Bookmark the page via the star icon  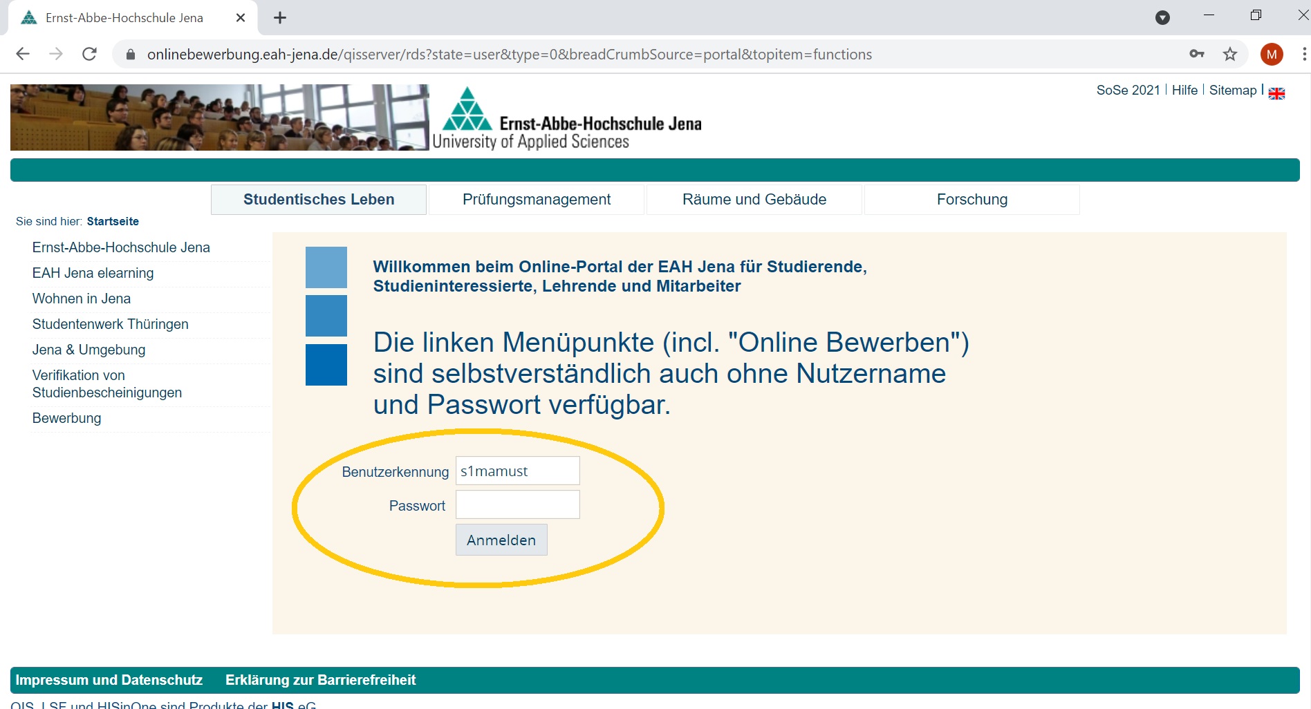pos(1230,54)
